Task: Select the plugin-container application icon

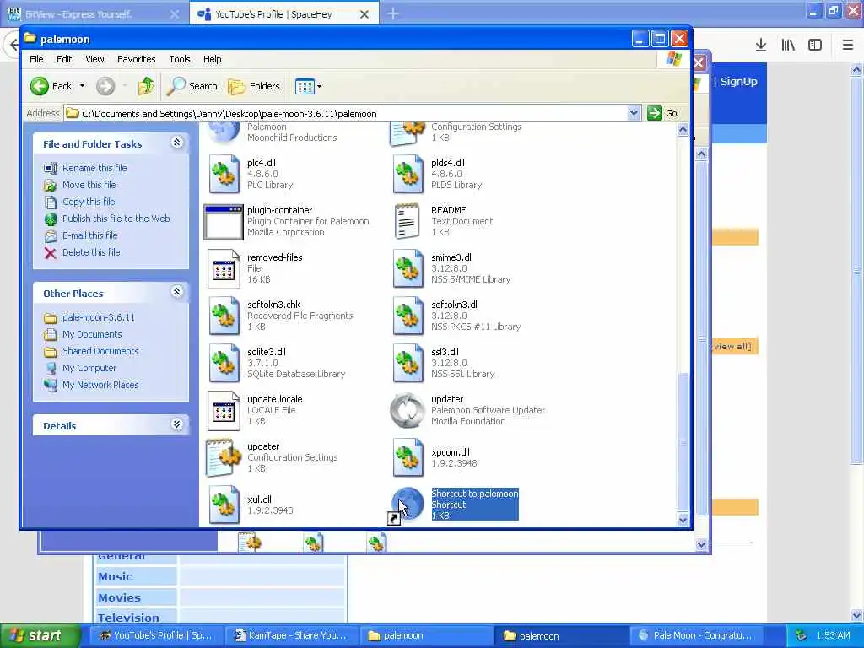Action: click(223, 222)
